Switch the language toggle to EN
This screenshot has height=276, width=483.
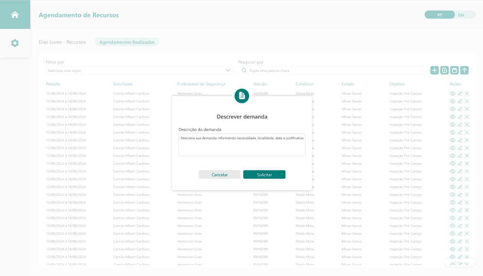[461, 15]
